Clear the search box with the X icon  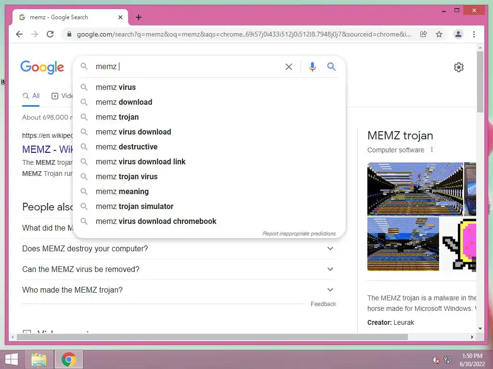point(289,66)
